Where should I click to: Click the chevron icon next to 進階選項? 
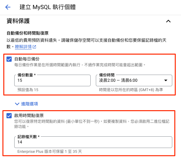[x=17, y=104]
